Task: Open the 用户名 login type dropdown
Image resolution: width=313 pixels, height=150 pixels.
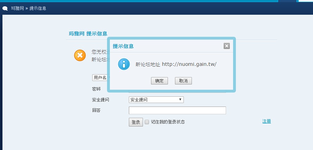Action: tap(100, 77)
